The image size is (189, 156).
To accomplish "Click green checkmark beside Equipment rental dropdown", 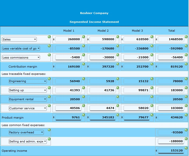I will click(x=49, y=97).
